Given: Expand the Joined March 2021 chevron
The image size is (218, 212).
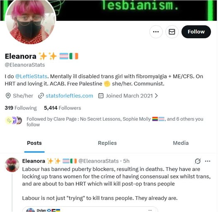Looking at the screenshot, I should click(x=156, y=96).
